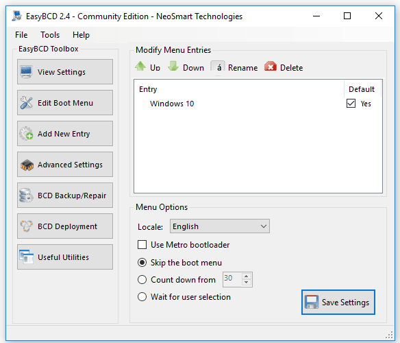Open View Settings via its monitor icon
Viewport: 400px width, 343px height.
click(x=26, y=72)
